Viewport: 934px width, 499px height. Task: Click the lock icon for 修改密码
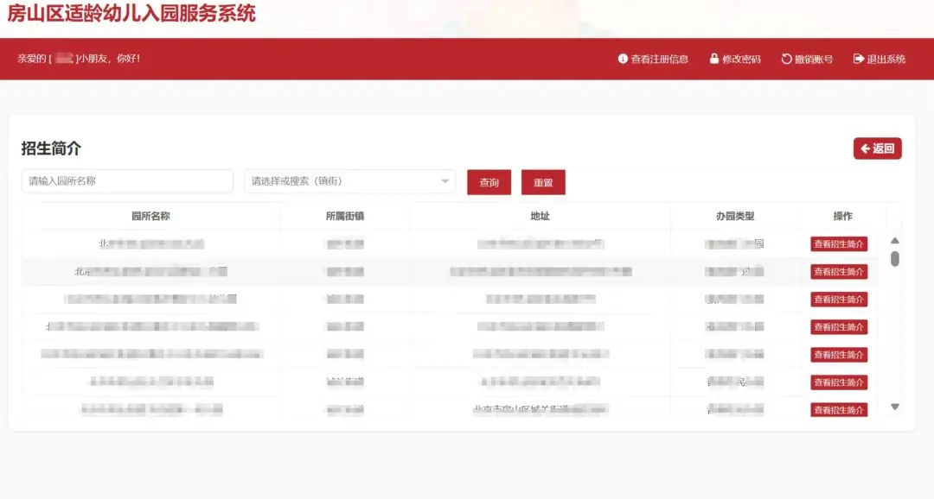[714, 59]
